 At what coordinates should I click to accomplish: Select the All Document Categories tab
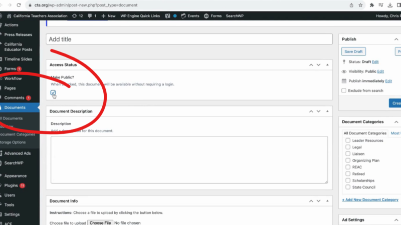click(365, 133)
